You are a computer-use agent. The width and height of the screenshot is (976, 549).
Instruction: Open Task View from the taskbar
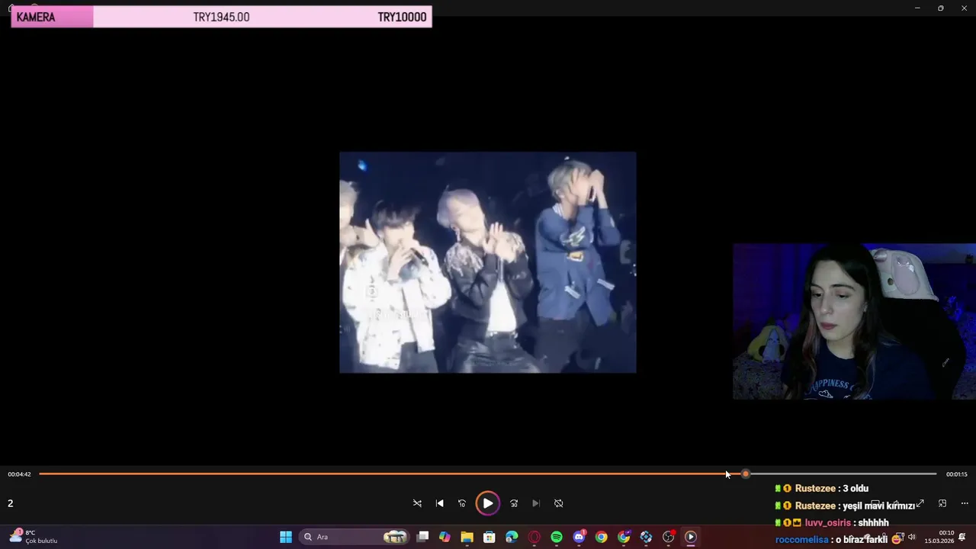[x=422, y=537]
